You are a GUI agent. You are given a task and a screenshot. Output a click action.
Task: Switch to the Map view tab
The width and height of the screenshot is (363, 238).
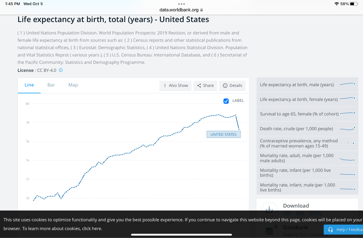(x=73, y=85)
